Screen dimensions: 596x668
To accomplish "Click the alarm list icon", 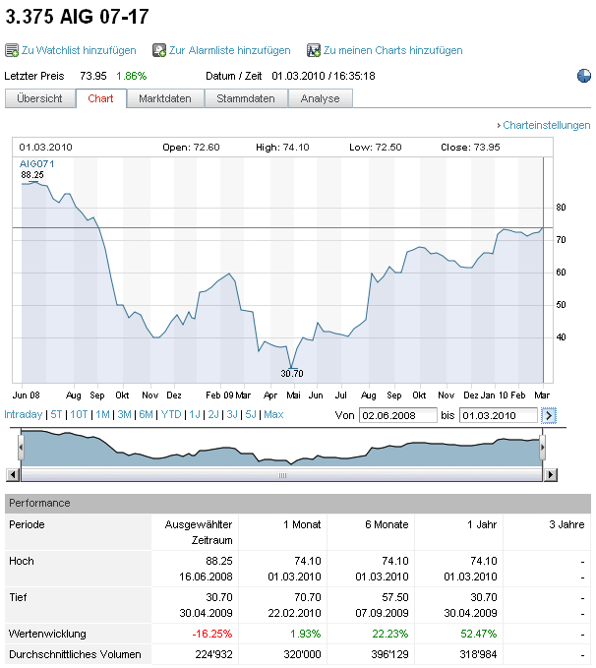I will click(159, 50).
